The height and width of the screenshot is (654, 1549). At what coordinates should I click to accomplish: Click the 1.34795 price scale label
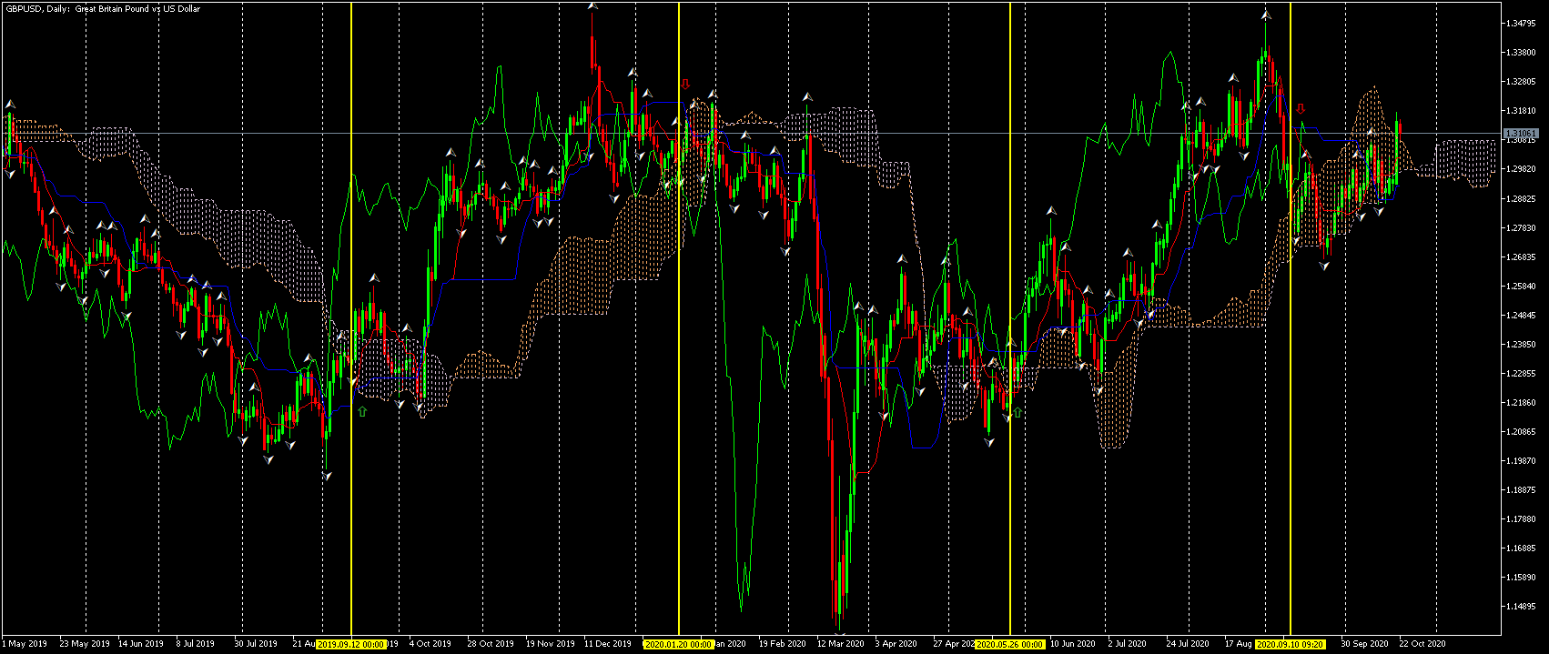pyautogui.click(x=1520, y=24)
